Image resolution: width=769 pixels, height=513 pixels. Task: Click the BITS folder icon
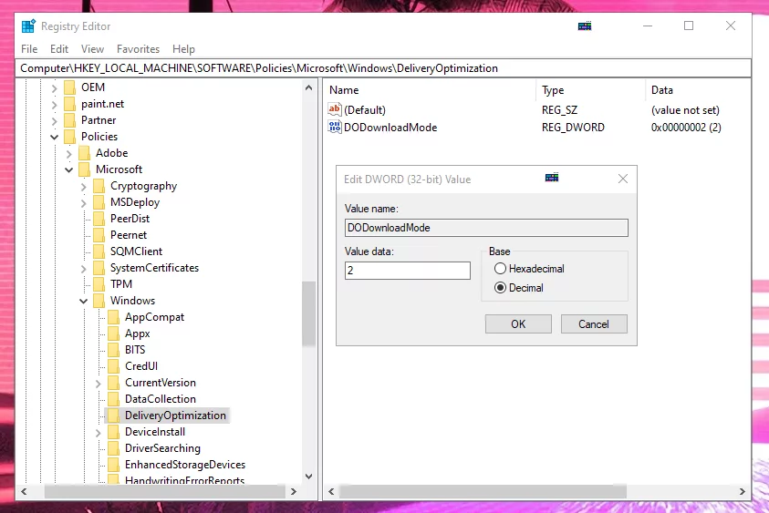(x=114, y=350)
